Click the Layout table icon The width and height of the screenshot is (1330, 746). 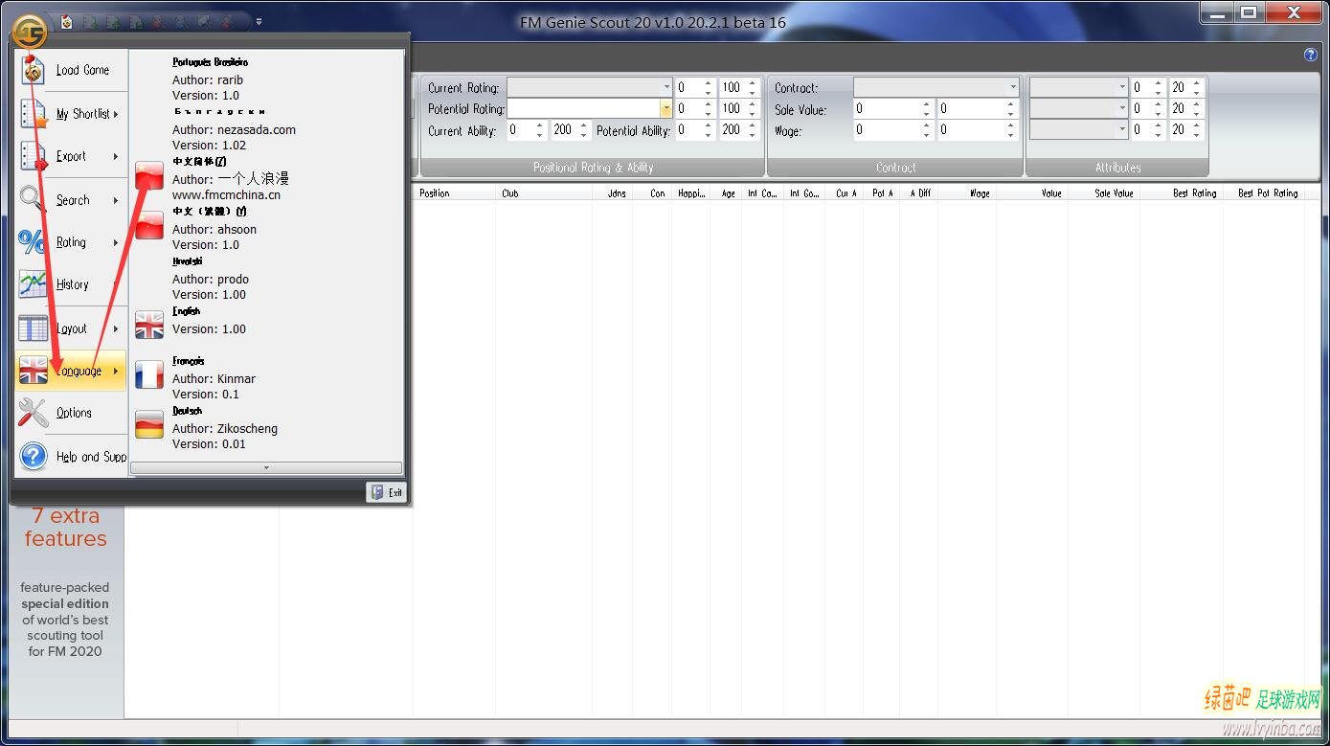click(x=33, y=328)
